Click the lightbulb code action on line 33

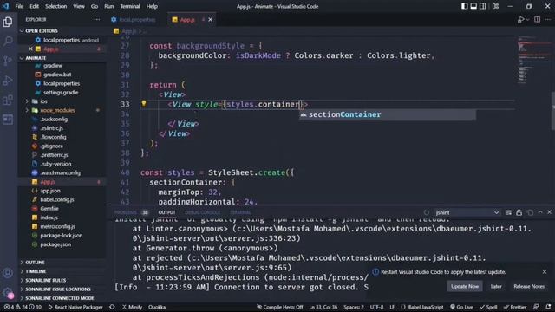pyautogui.click(x=144, y=103)
